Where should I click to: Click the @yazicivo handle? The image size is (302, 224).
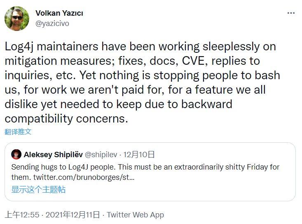point(52,24)
